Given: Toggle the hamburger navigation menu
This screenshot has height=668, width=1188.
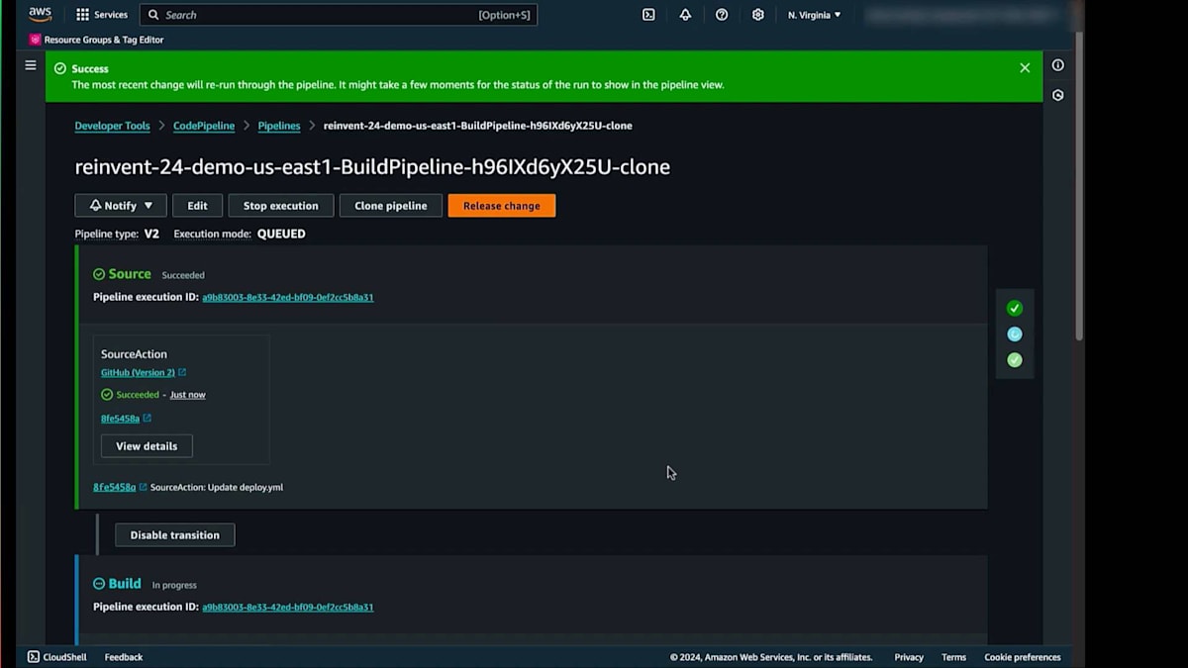Looking at the screenshot, I should click(x=31, y=65).
